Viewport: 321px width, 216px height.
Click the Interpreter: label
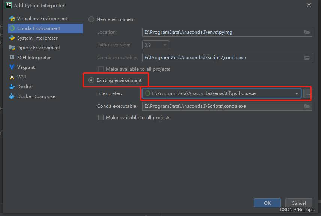tap(109, 93)
